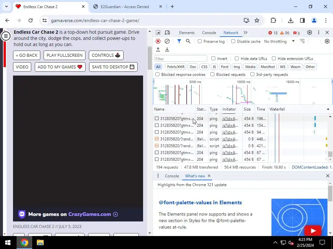
Task: Open the drawer three-dot menu
Action: tap(158, 176)
